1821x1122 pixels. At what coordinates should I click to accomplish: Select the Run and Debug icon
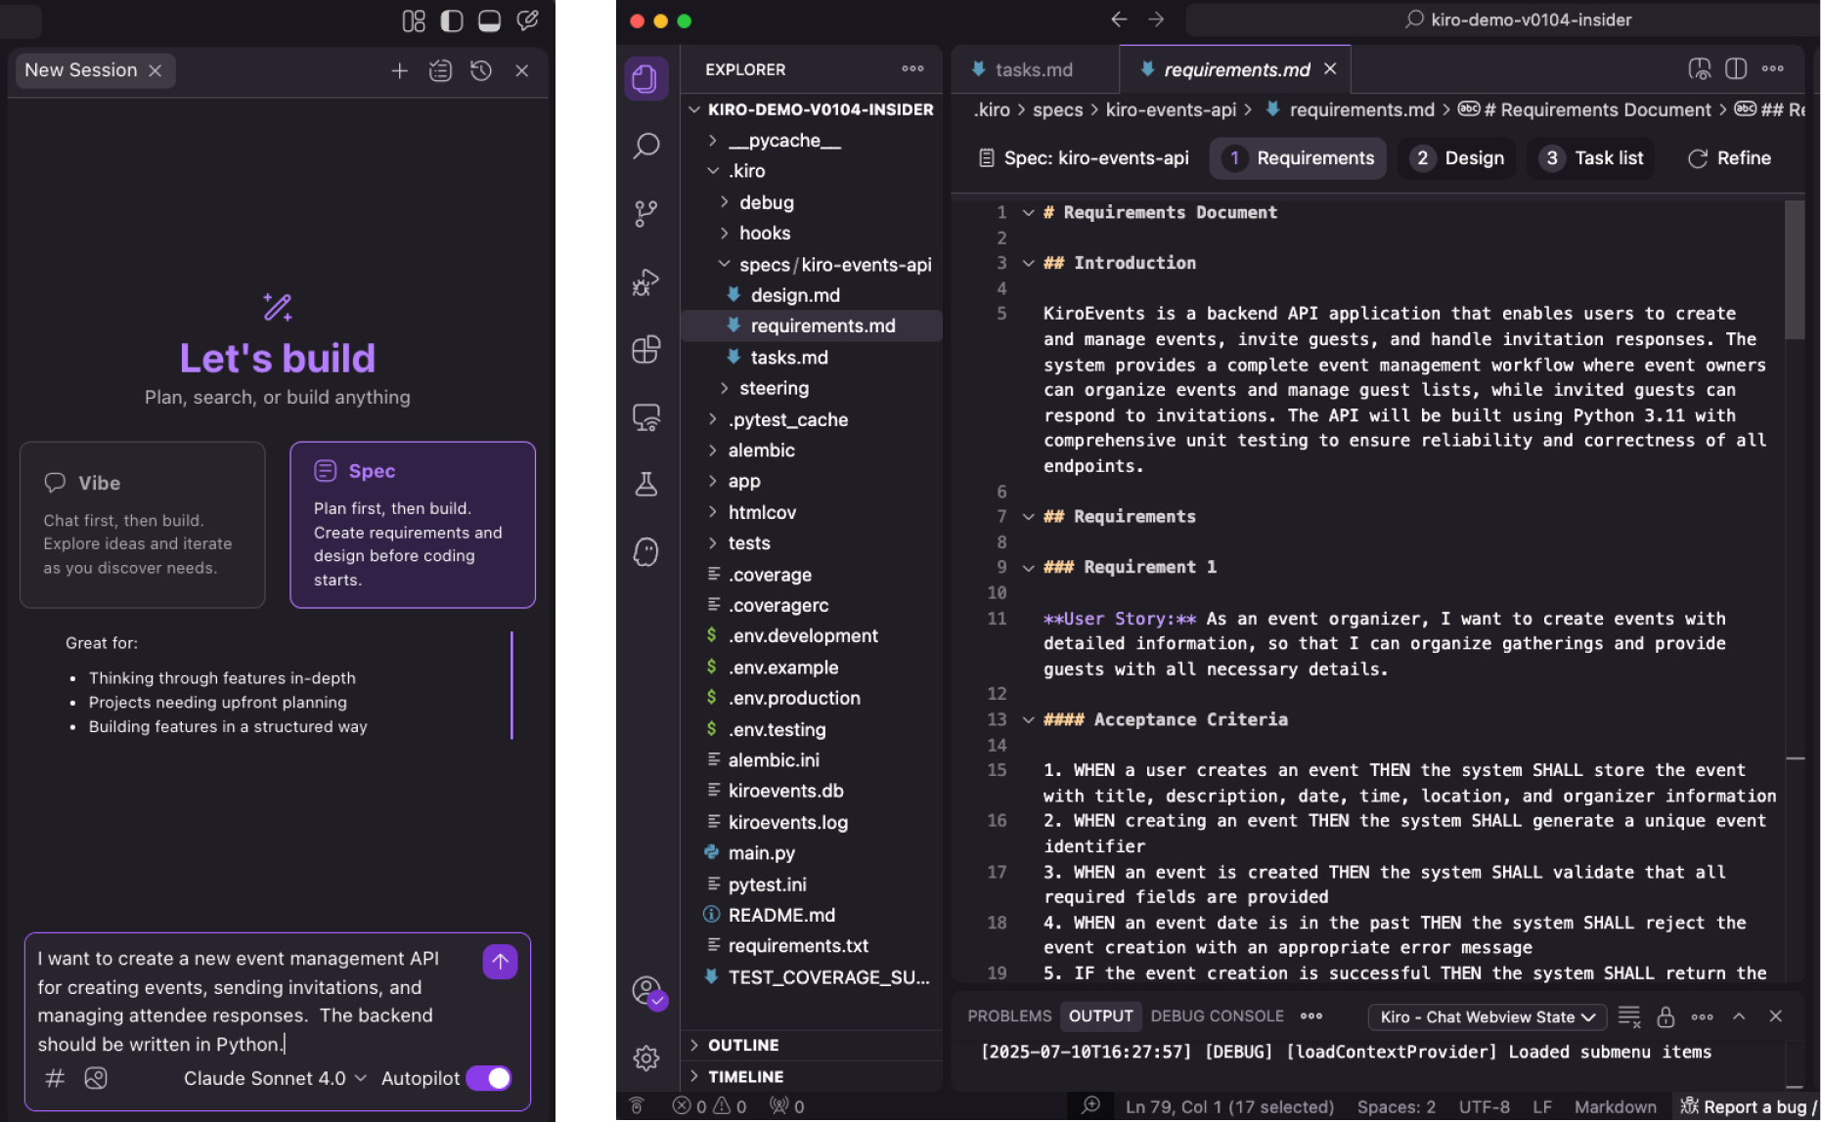pos(645,282)
